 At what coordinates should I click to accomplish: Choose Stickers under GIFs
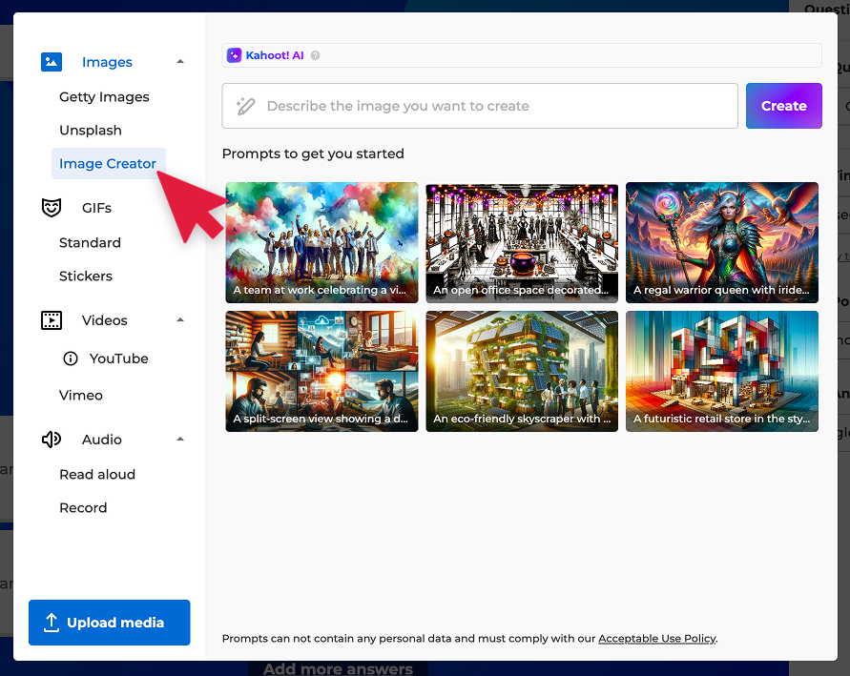(86, 277)
